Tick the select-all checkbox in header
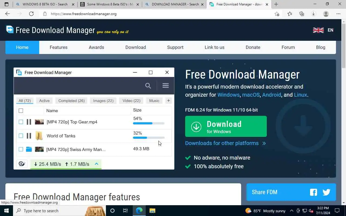Viewport: 346px width, 216px height. click(x=21, y=111)
